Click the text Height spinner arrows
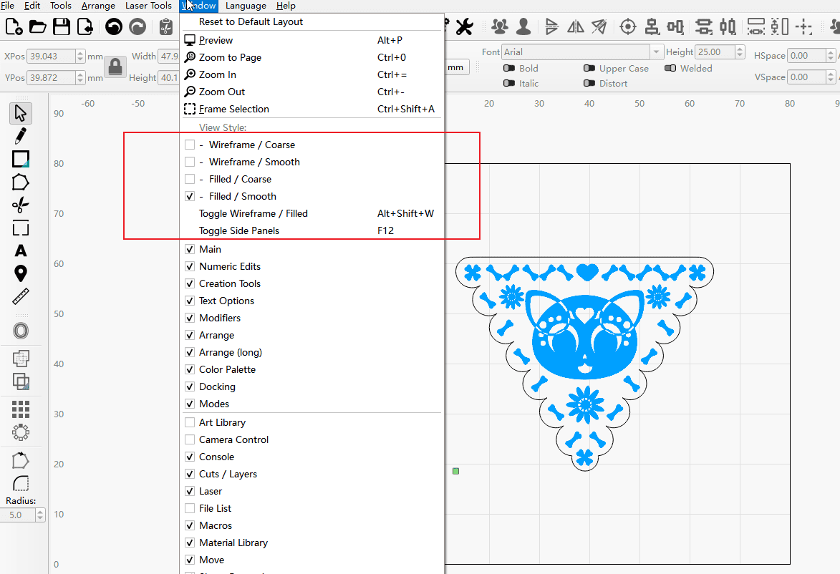The width and height of the screenshot is (840, 574). (740, 52)
